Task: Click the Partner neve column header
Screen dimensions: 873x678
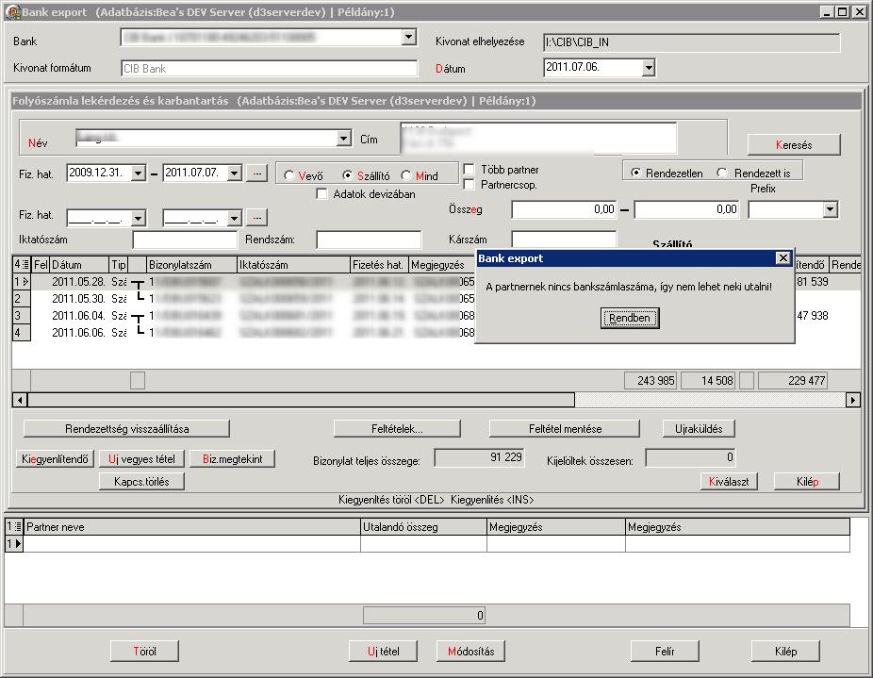Action: [192, 527]
